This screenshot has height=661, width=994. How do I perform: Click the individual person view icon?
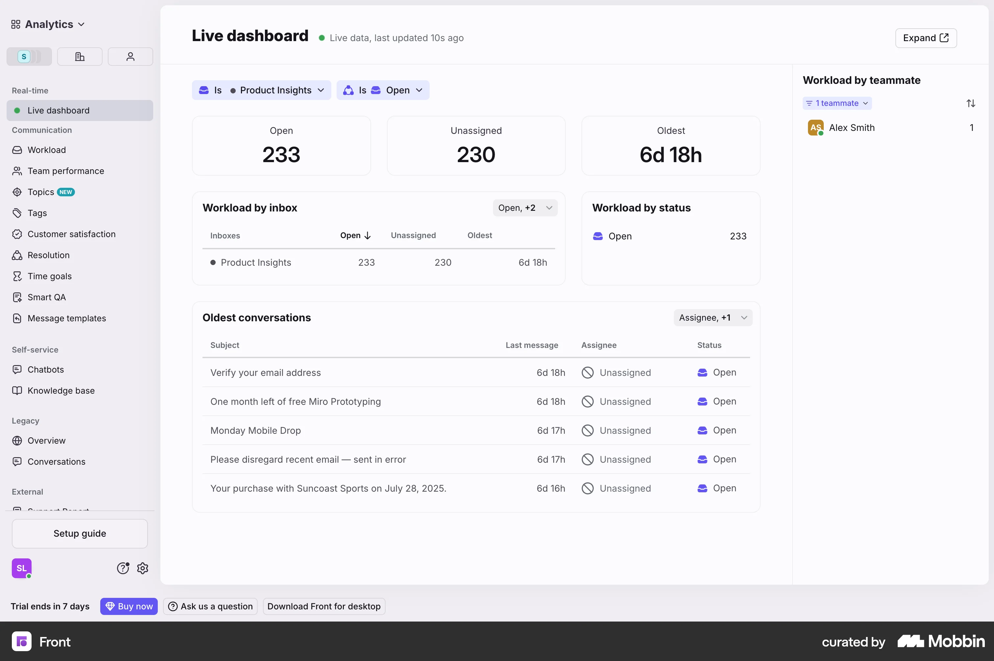(x=130, y=57)
